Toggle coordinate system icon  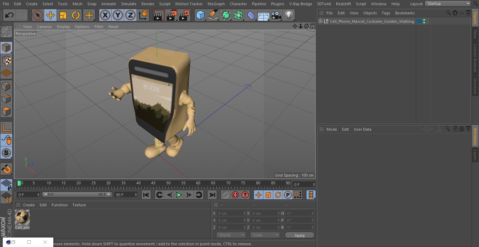(x=143, y=15)
